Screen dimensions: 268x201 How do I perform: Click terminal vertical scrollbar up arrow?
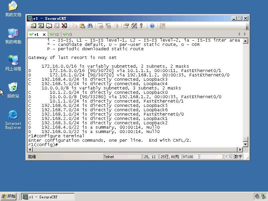click(x=246, y=41)
